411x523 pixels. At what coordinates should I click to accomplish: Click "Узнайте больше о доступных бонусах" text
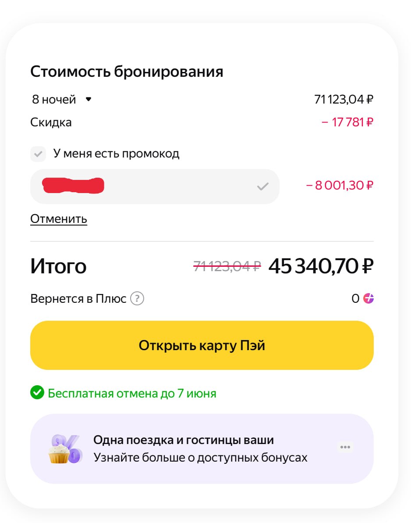click(200, 458)
